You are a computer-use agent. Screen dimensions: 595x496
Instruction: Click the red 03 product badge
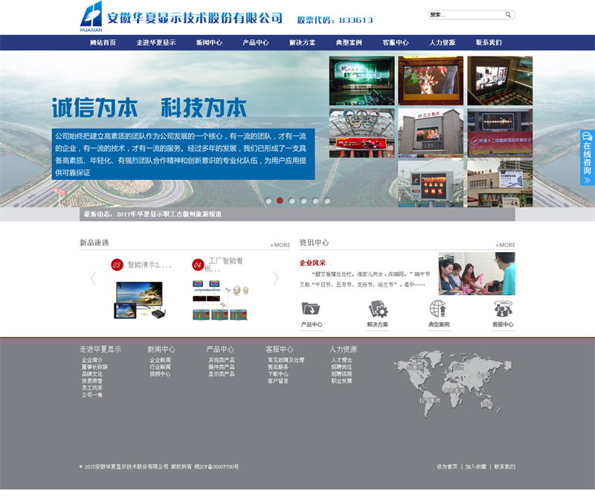[x=117, y=265]
